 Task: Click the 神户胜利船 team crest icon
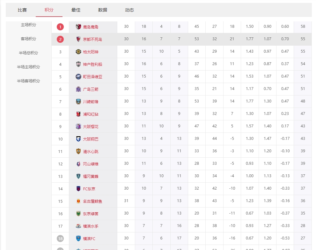click(x=78, y=64)
